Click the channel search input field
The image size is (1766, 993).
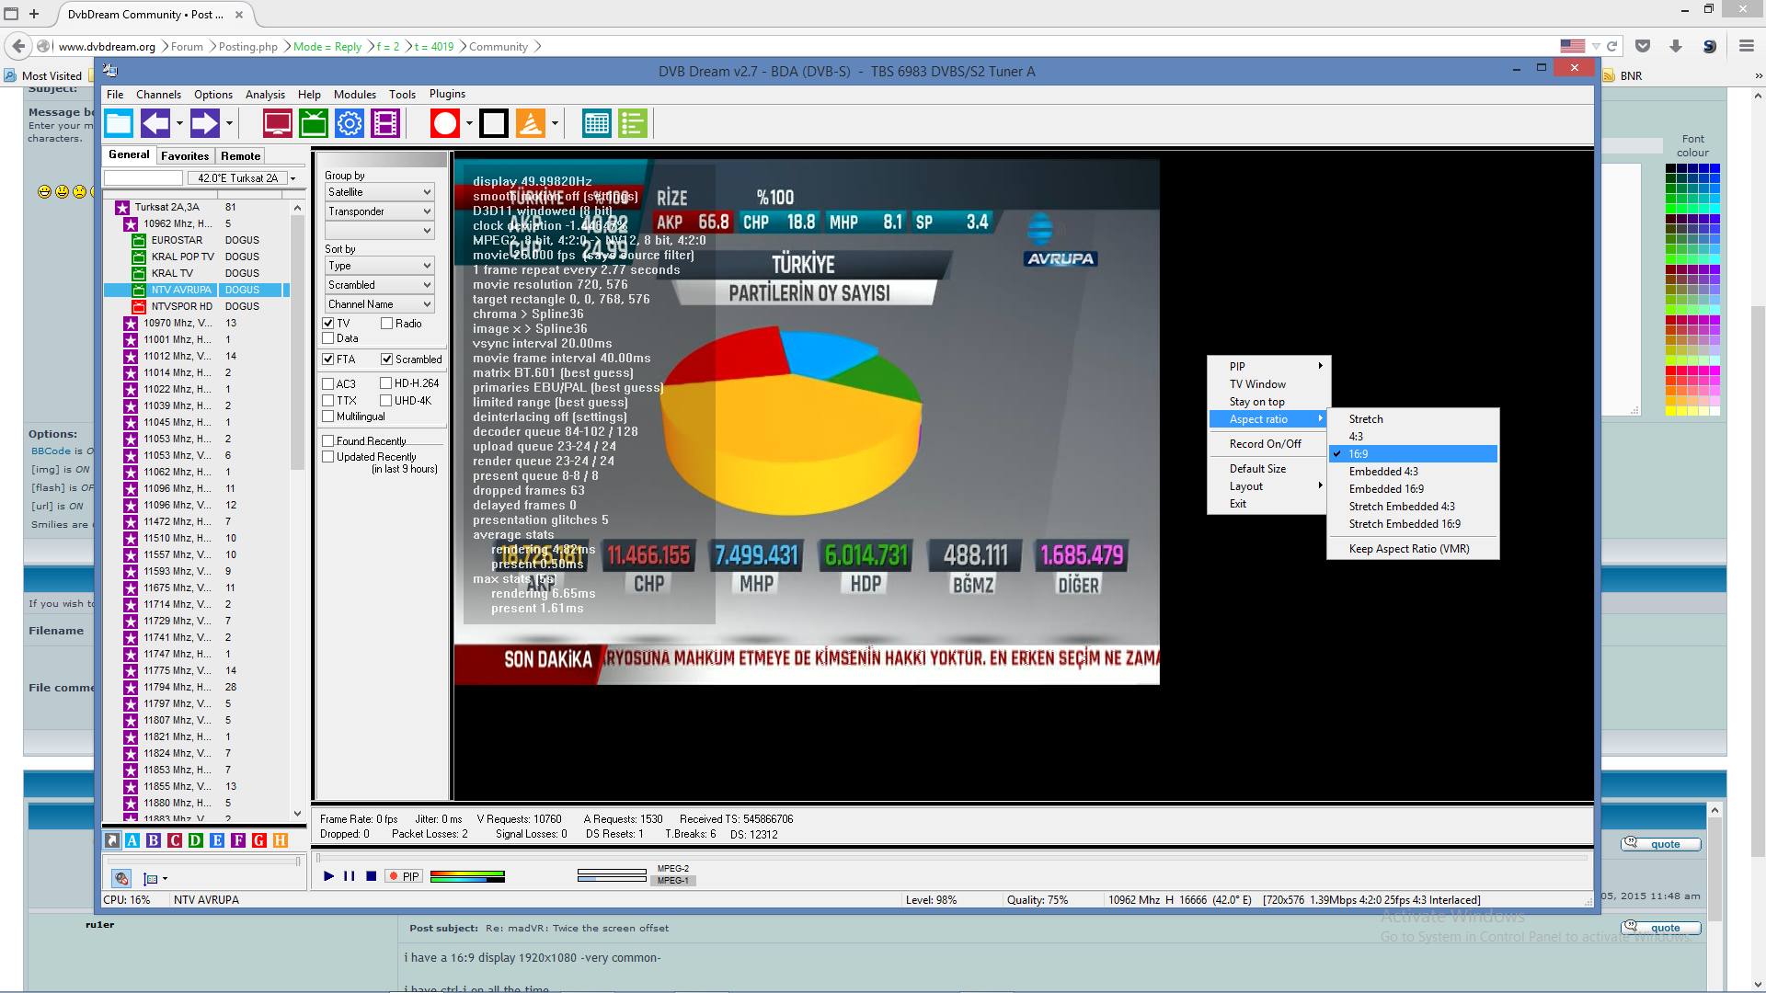pos(143,178)
